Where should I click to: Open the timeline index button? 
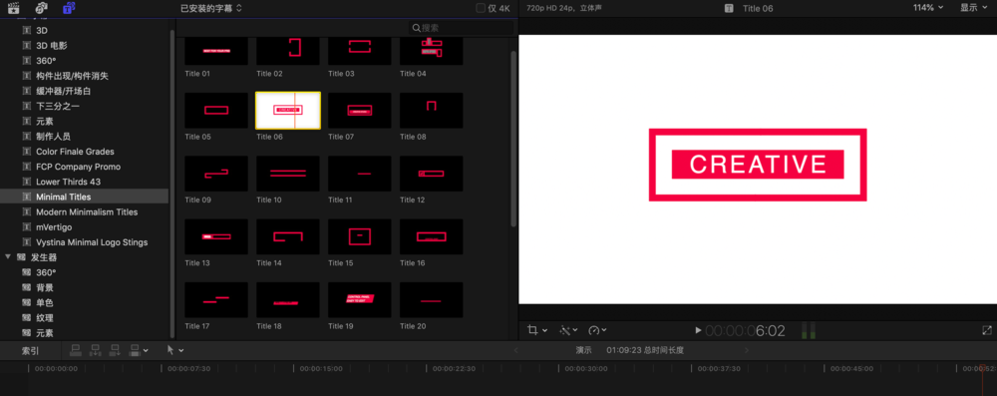tap(30, 350)
